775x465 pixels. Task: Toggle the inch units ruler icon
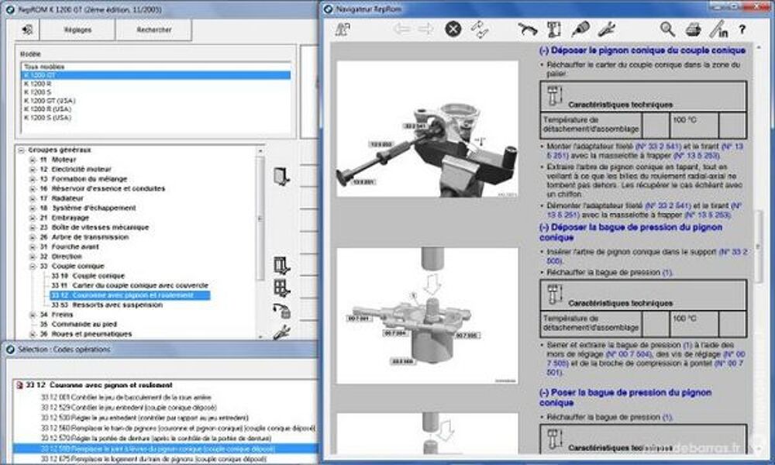(x=720, y=30)
